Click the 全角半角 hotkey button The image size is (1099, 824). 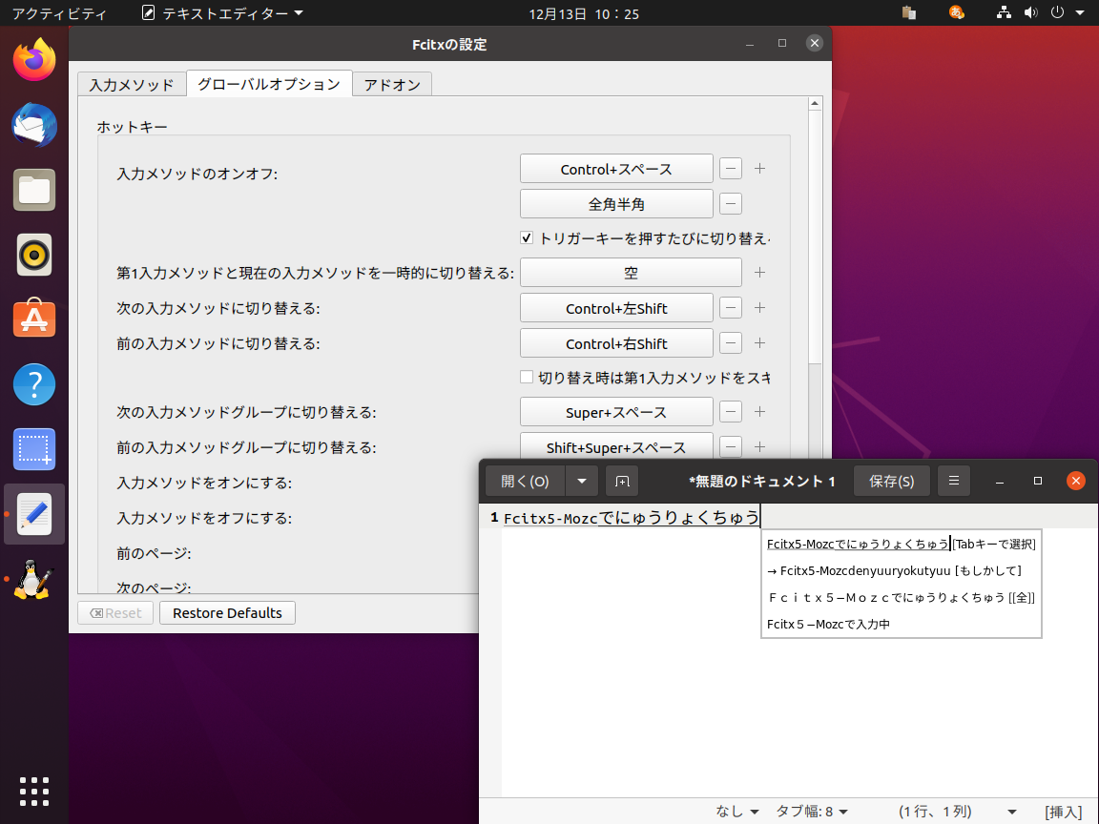(x=616, y=204)
